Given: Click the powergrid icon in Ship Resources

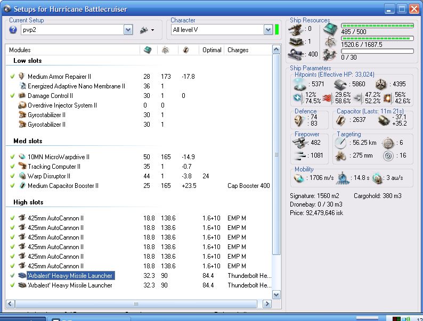Looking at the screenshot, I should click(x=330, y=42).
